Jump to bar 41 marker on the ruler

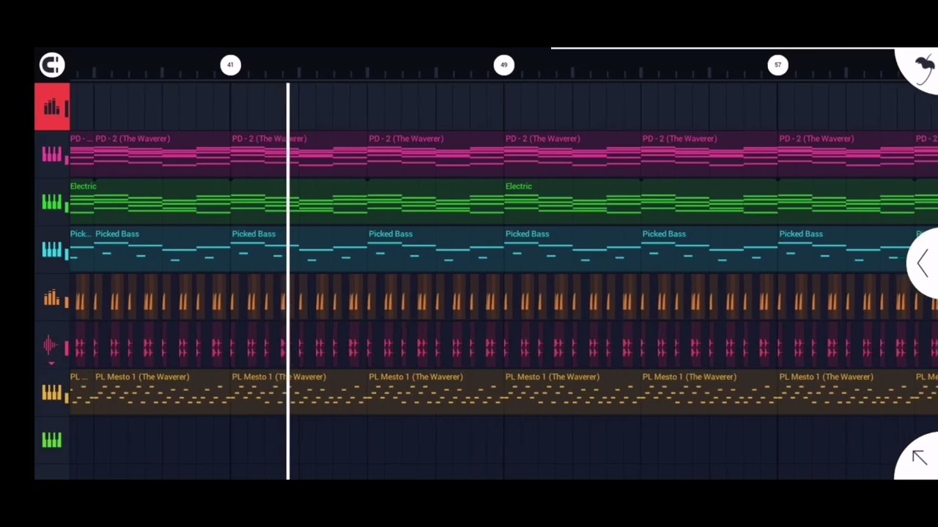(x=230, y=65)
